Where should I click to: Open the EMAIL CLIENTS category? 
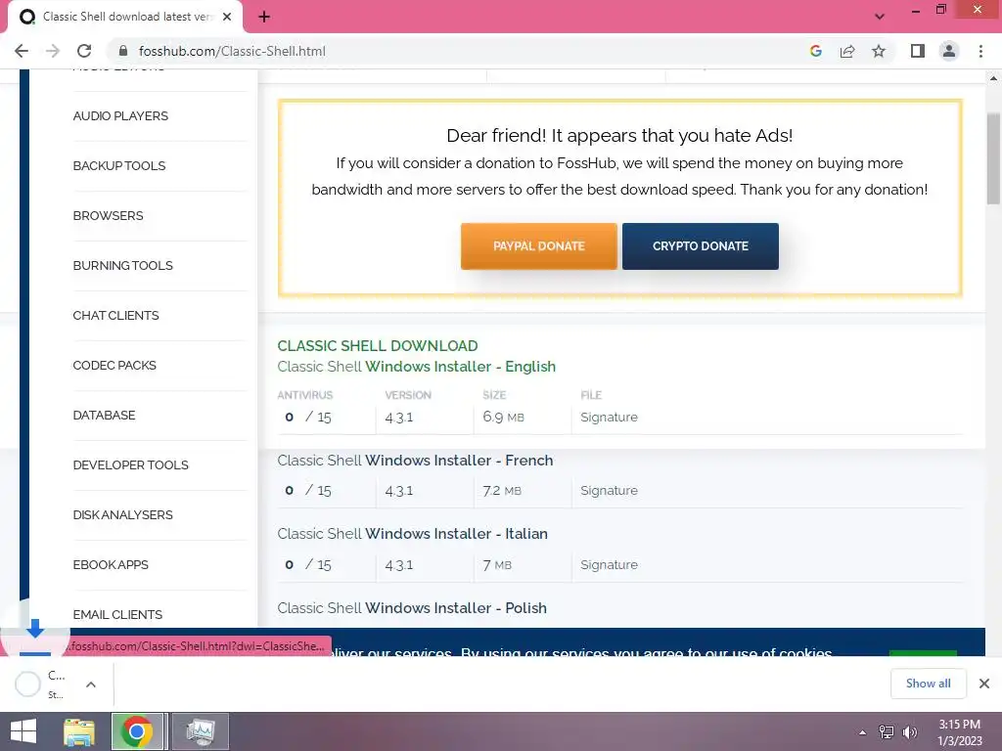(x=117, y=614)
